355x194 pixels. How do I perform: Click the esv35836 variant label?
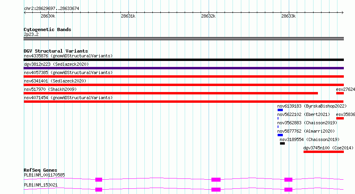click(x=345, y=114)
